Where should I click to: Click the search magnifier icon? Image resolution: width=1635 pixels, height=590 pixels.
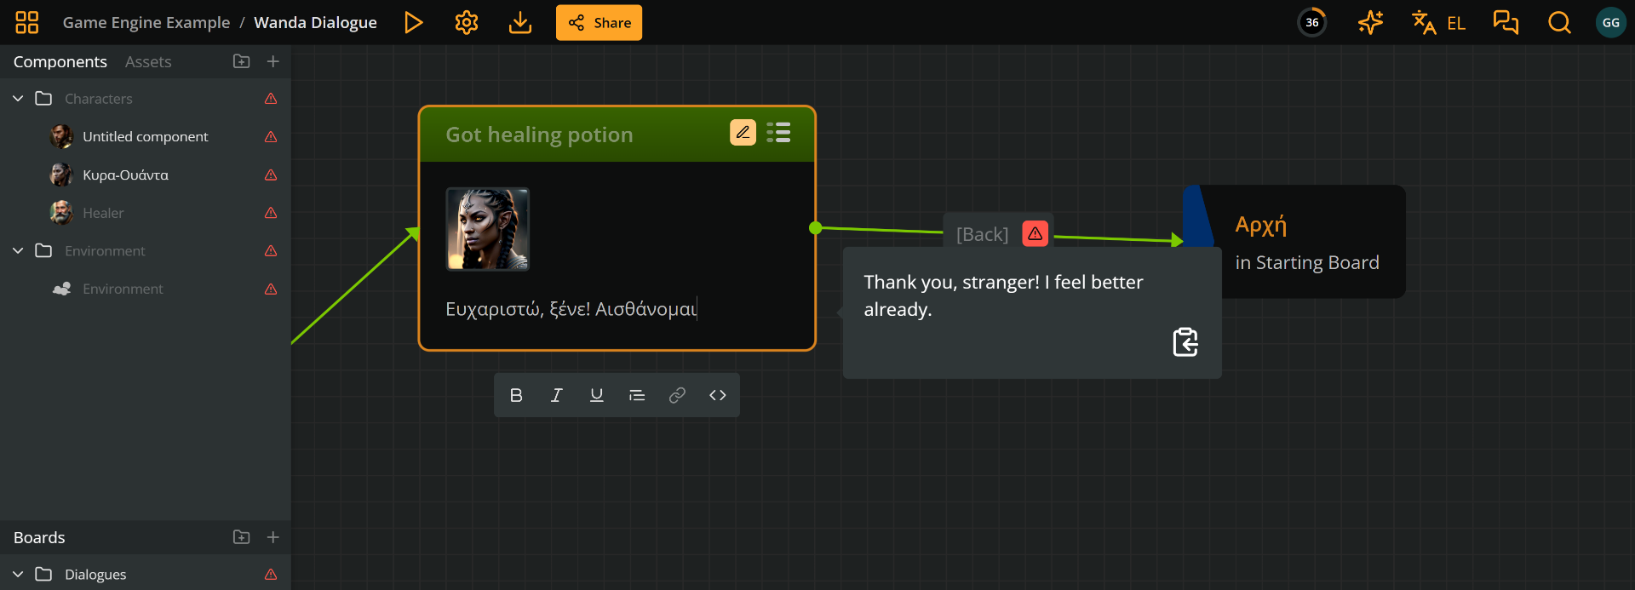[1559, 23]
